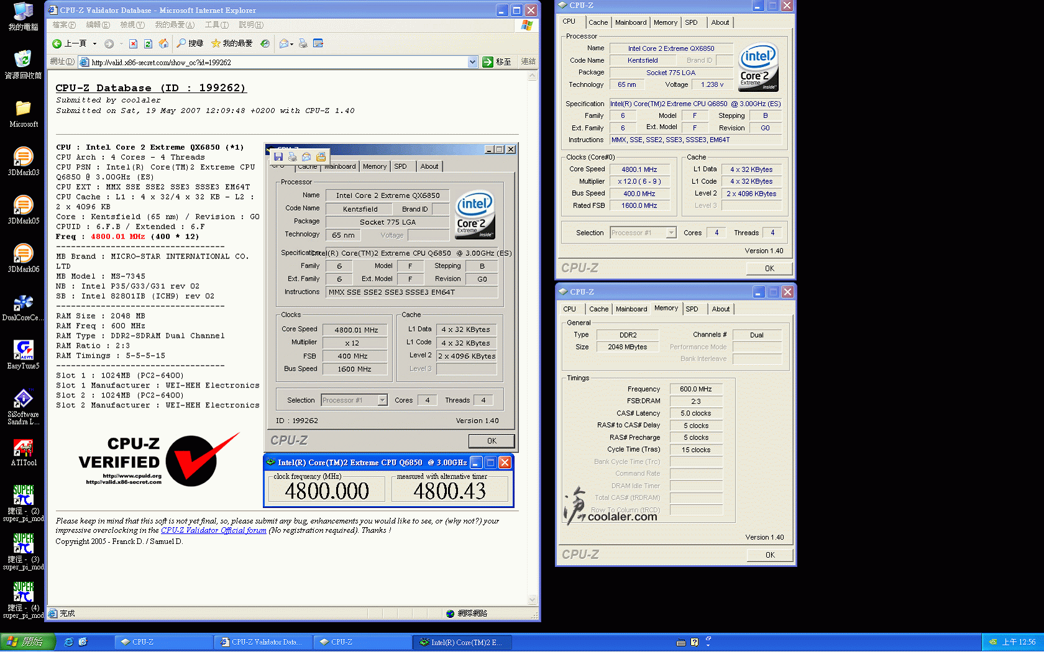Image resolution: width=1044 pixels, height=652 pixels.
Task: Stop page loading with red X icon
Action: point(133,43)
